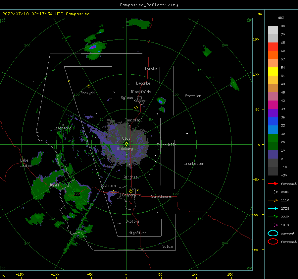Click the white 04DK arrow icon
This screenshot has width=298, height=279.
pyautogui.click(x=273, y=192)
